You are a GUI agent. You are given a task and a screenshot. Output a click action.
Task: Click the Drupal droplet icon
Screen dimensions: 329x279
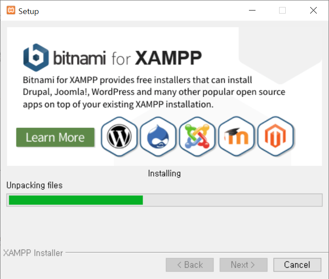(158, 137)
